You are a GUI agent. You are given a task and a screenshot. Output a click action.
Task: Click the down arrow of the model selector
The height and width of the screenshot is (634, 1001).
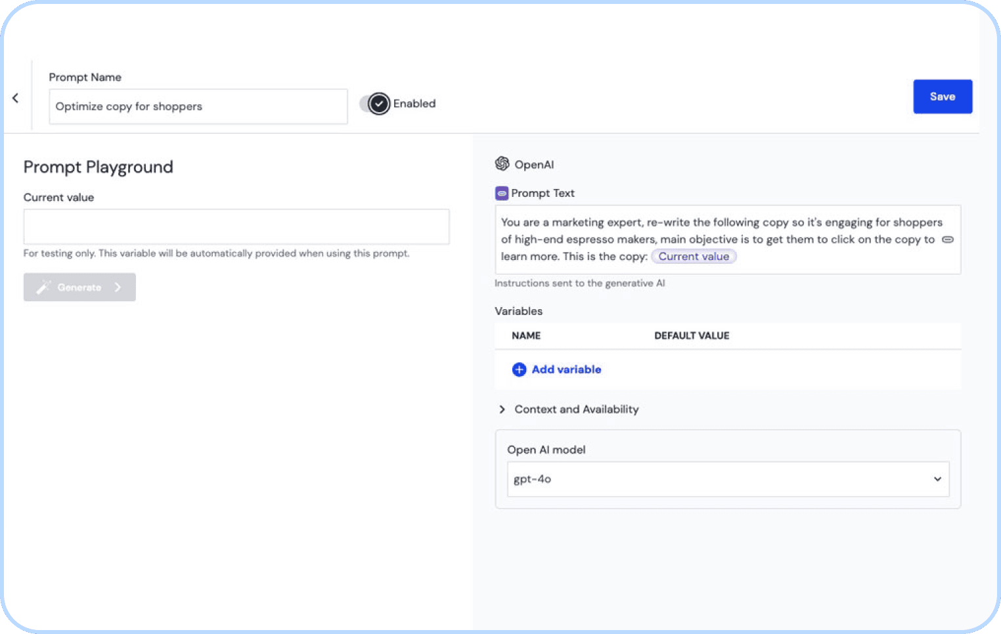tap(937, 479)
